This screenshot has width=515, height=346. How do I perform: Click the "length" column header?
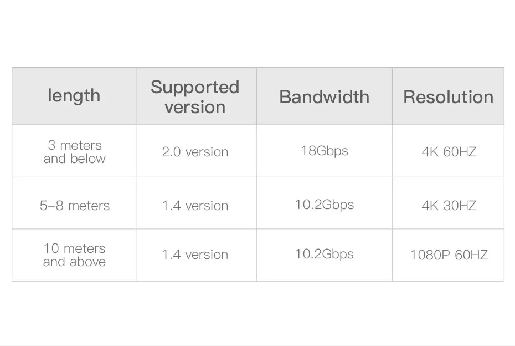click(x=74, y=96)
